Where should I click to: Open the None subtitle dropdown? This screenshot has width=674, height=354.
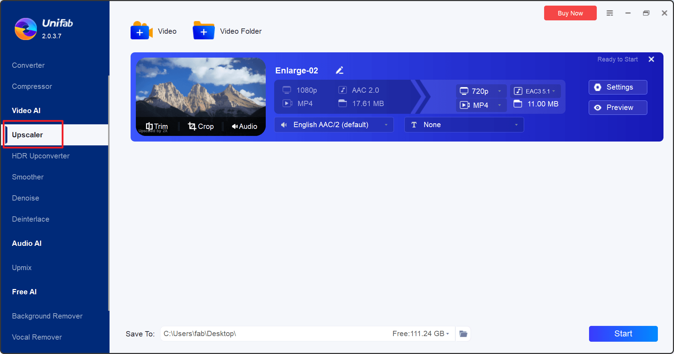point(464,125)
